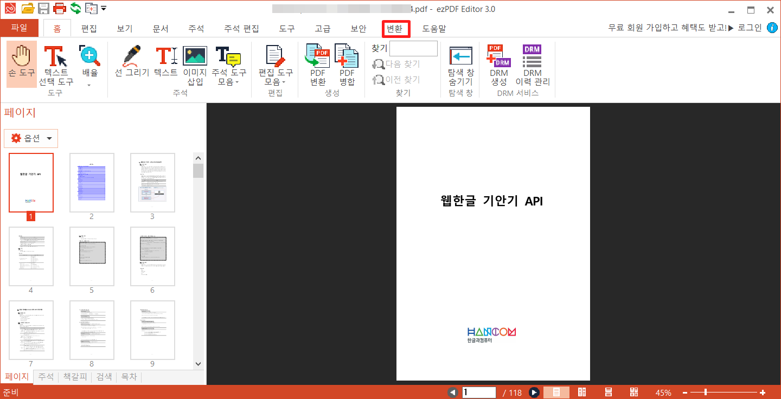Click the green refresh arrows icon
Image resolution: width=781 pixels, height=399 pixels.
tap(75, 8)
